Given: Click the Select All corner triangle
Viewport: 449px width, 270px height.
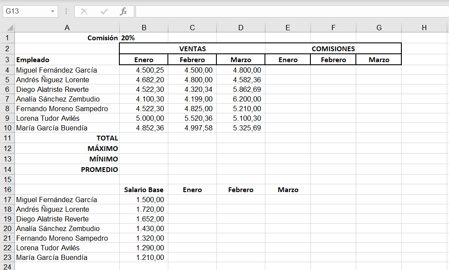Looking at the screenshot, I should pyautogui.click(x=10, y=28).
